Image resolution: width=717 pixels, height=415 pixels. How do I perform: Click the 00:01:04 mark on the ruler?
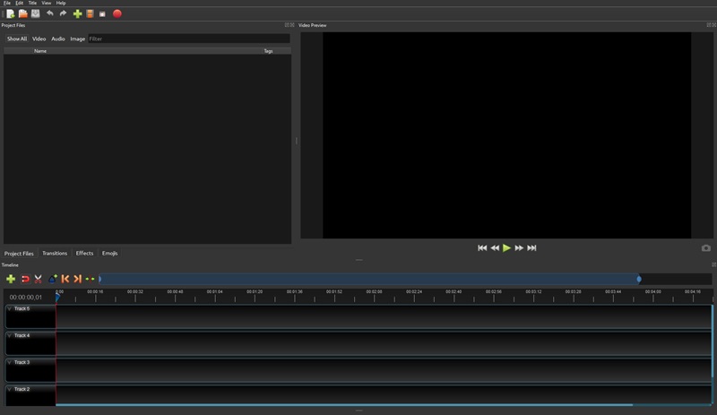tap(215, 291)
